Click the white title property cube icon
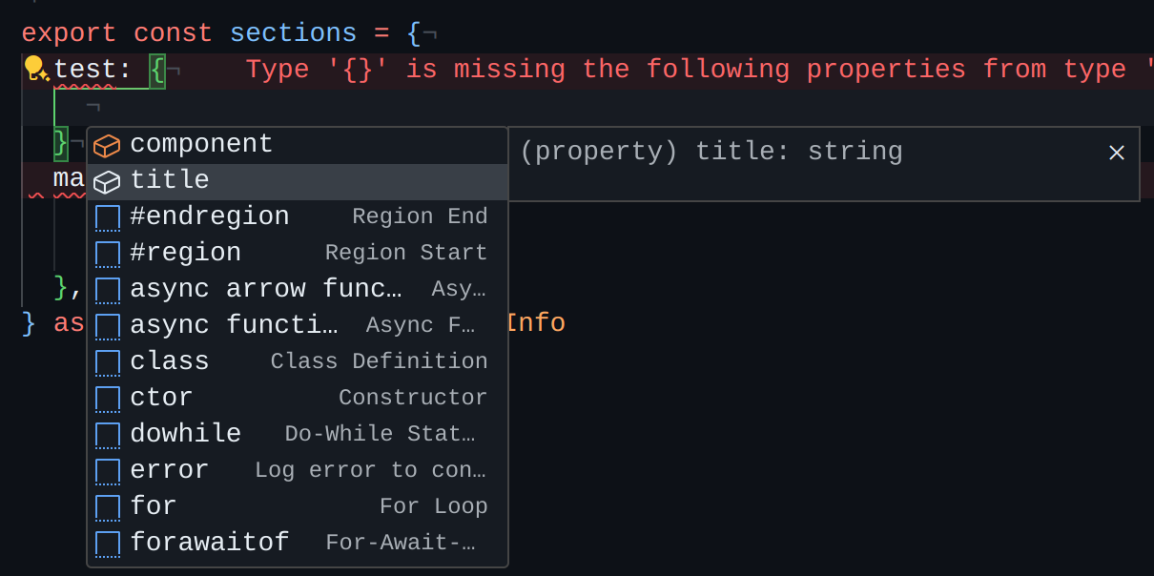 coord(107,181)
